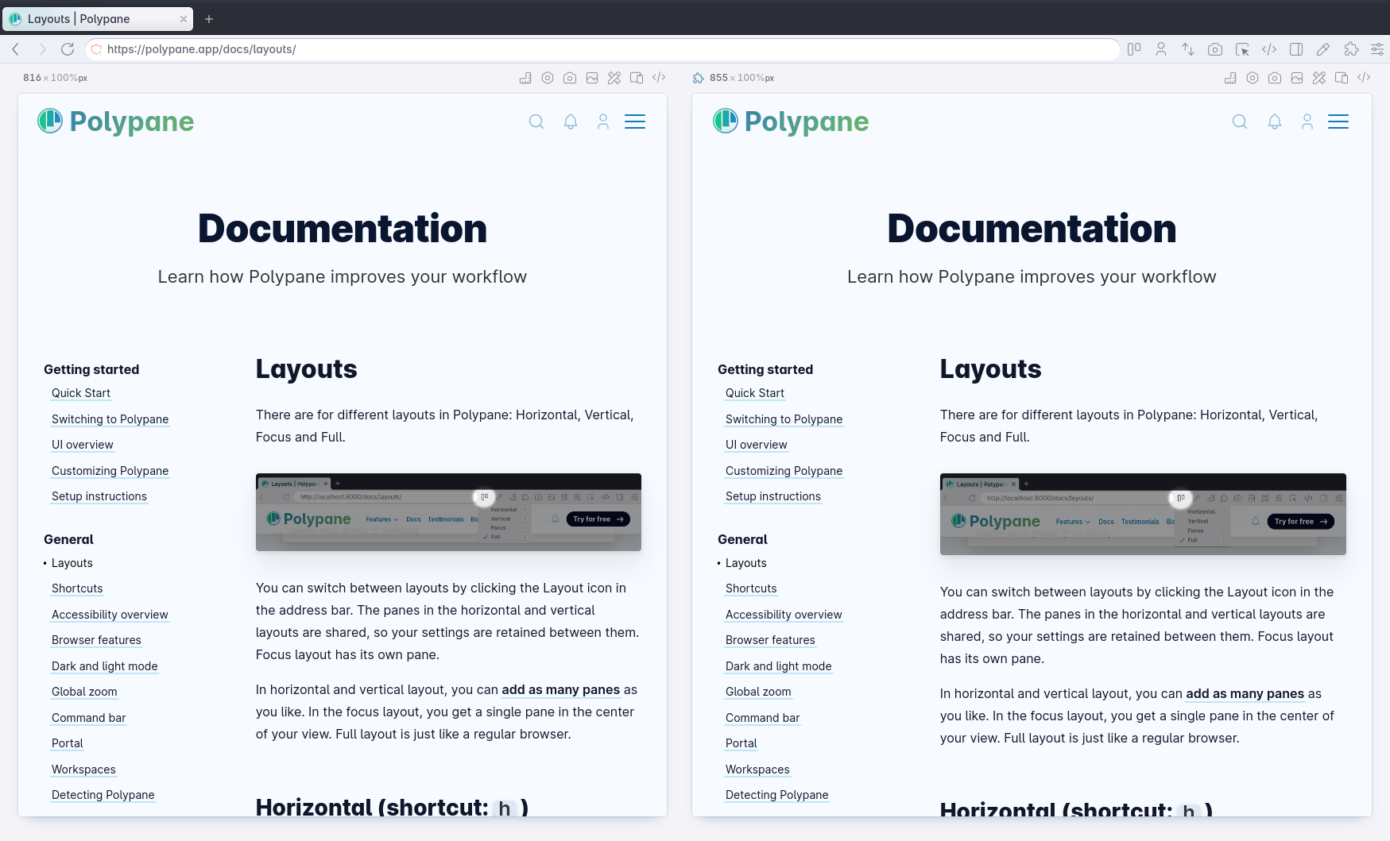Toggle rulers icon in the 855 pane header
The image size is (1390, 841).
pos(1230,78)
